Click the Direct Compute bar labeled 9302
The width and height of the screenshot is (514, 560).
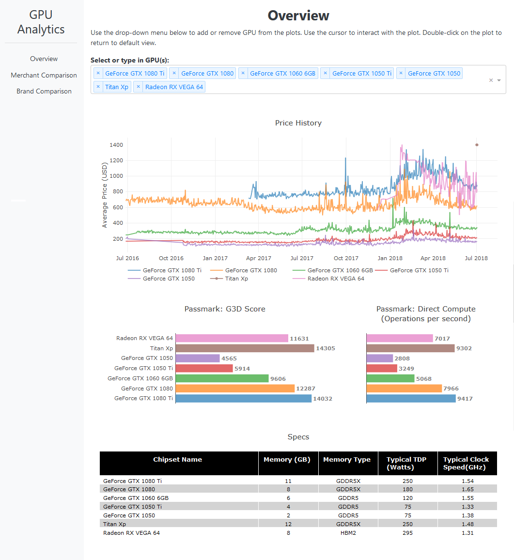tap(410, 348)
